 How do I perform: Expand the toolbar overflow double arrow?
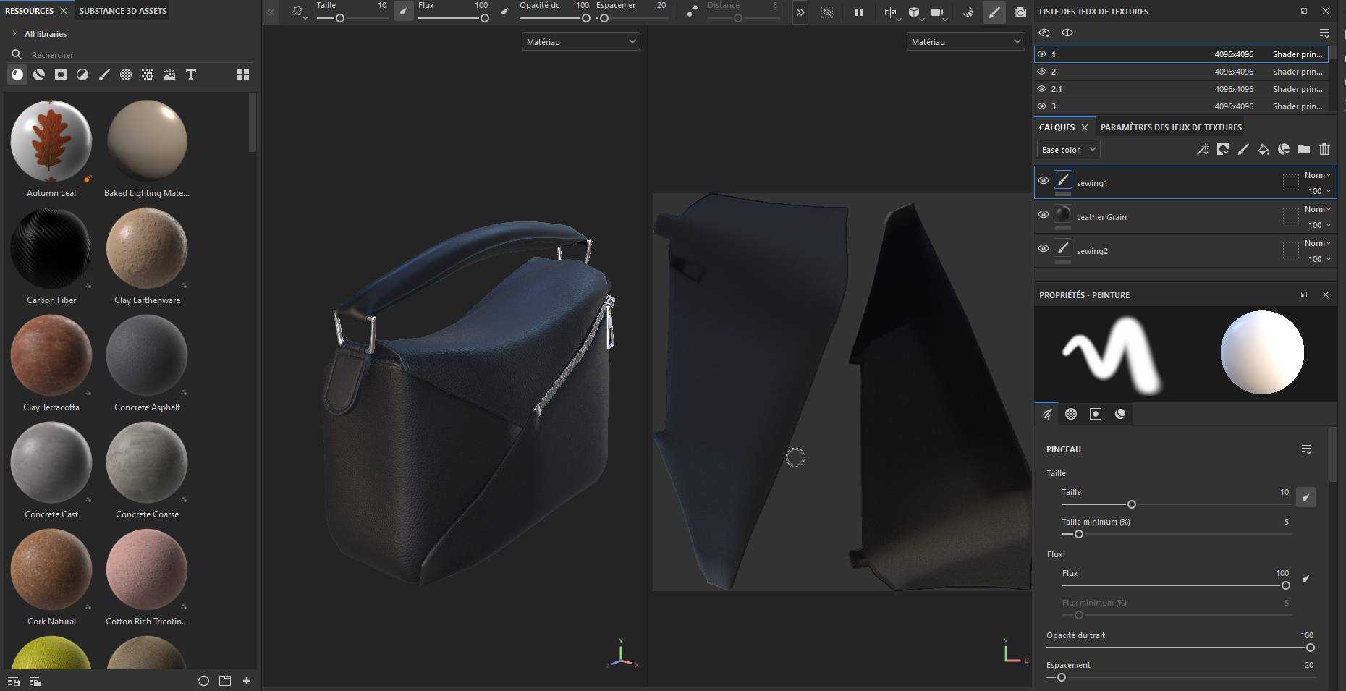coord(800,12)
